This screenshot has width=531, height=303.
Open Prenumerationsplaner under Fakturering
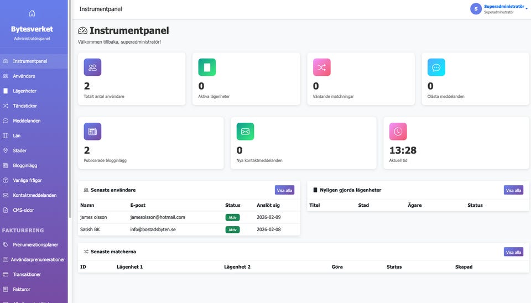click(x=35, y=244)
